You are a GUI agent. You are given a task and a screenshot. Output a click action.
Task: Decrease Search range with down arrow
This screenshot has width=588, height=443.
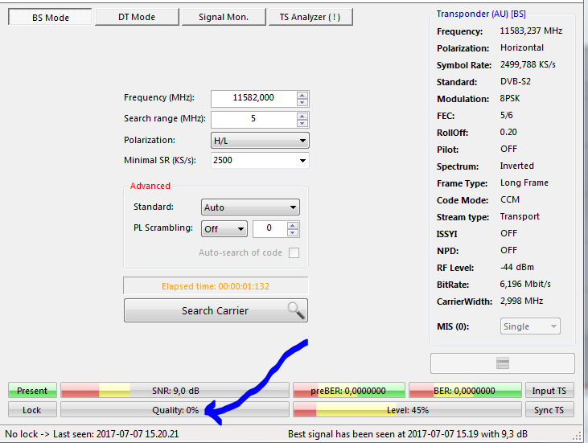point(302,123)
